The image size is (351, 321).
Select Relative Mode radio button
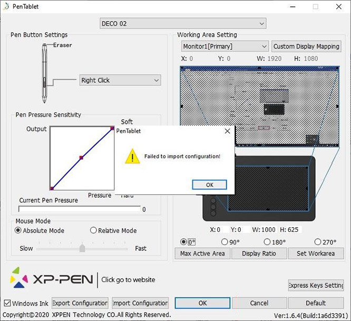click(x=93, y=230)
